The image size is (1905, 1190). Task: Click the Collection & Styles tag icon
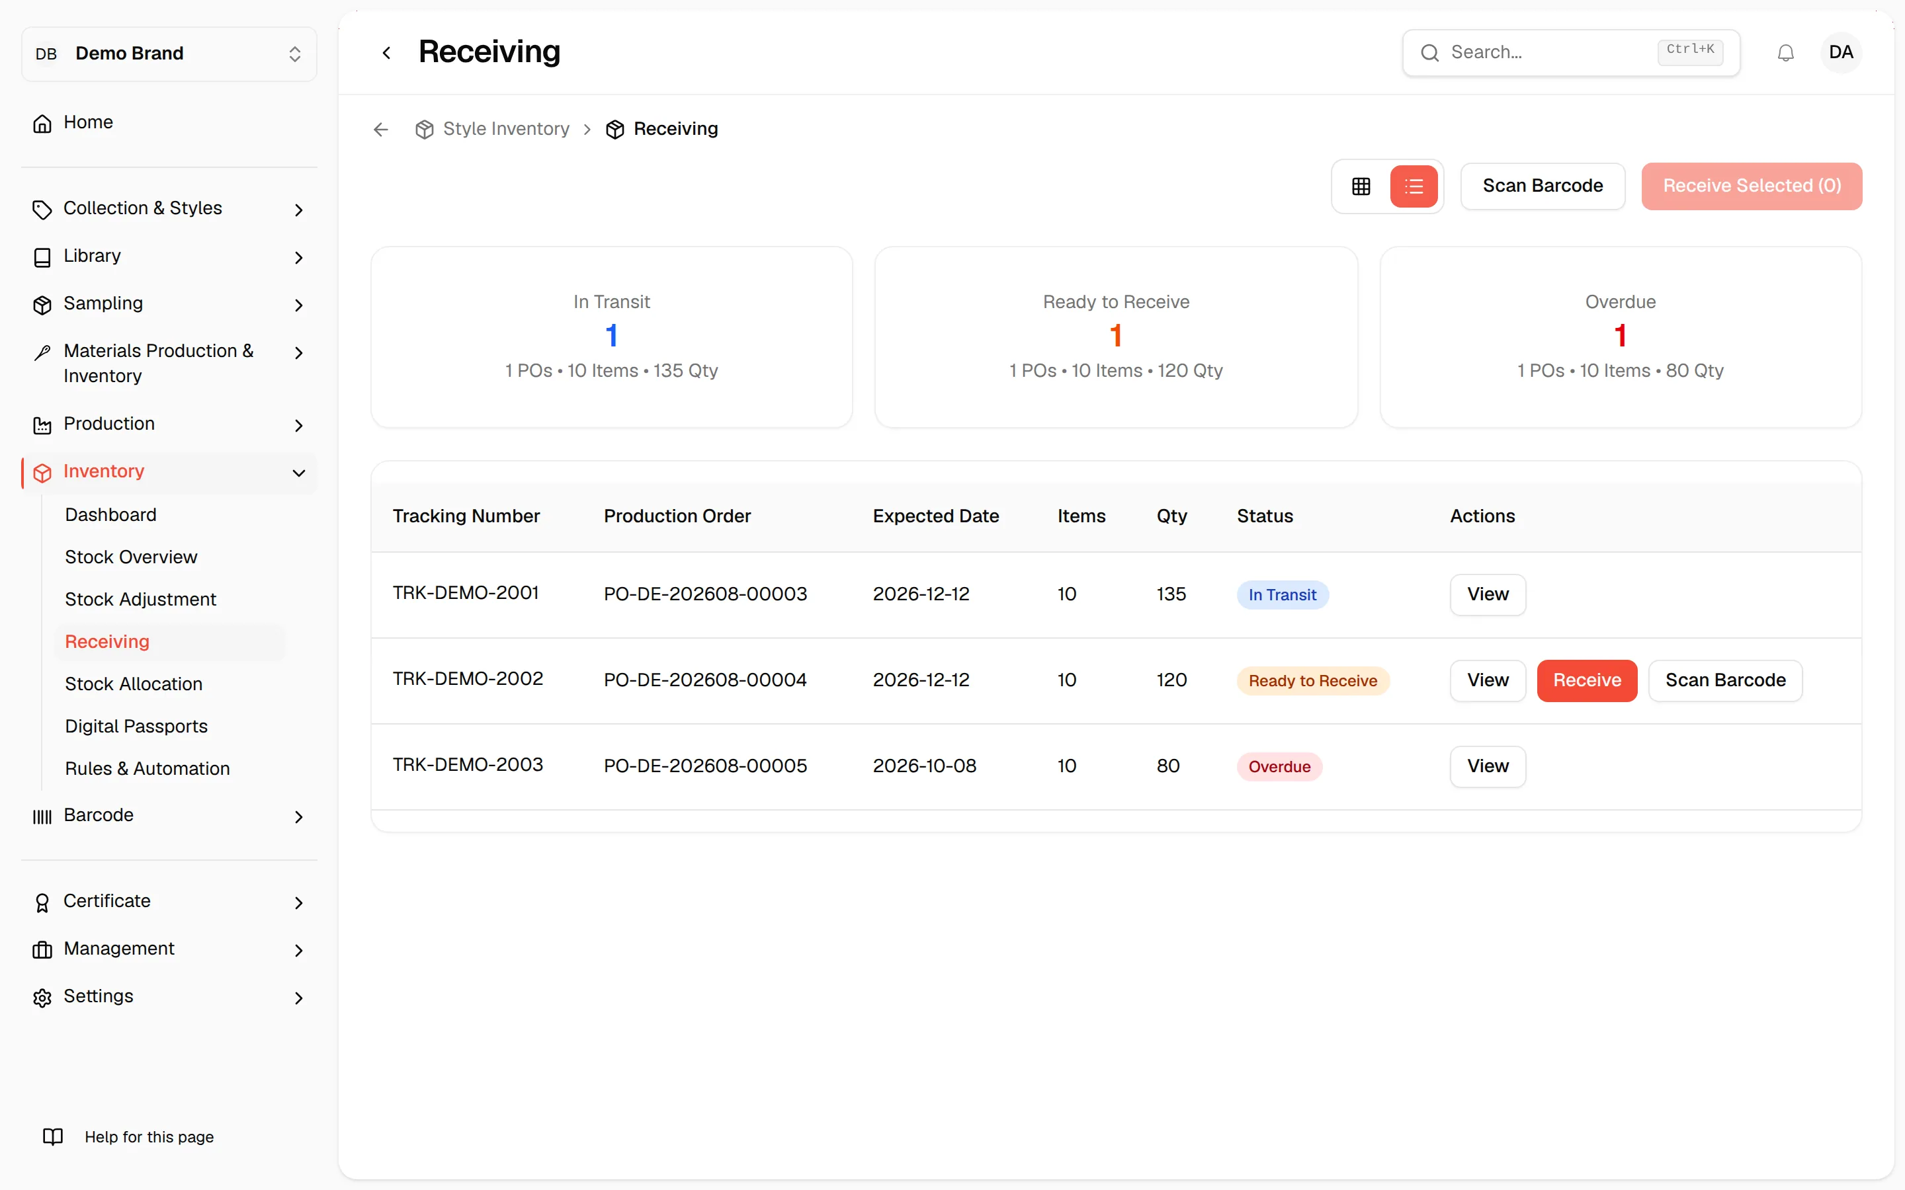tap(42, 210)
